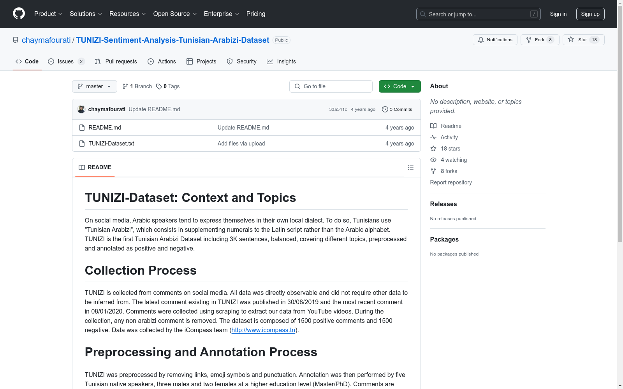The width and height of the screenshot is (623, 389).
Task: Click the GitHub logo icon
Action: click(x=19, y=14)
